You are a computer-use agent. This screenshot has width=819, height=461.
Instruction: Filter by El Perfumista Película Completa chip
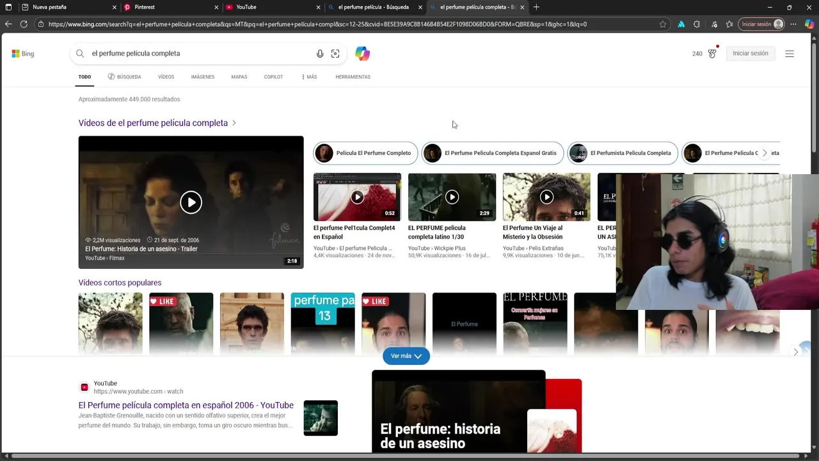click(x=623, y=153)
